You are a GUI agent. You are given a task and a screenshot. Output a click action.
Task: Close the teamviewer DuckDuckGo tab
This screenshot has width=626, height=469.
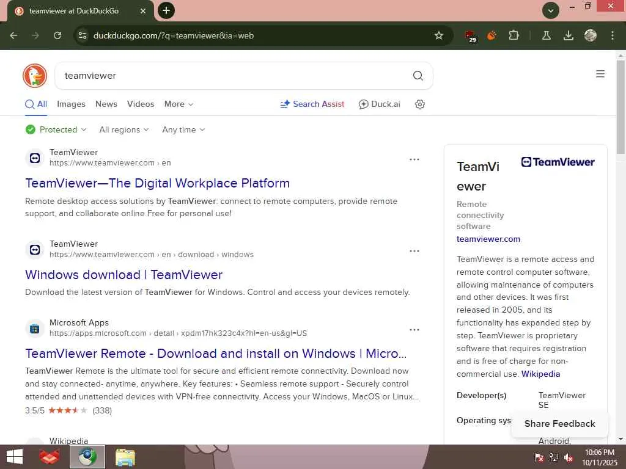tap(143, 11)
